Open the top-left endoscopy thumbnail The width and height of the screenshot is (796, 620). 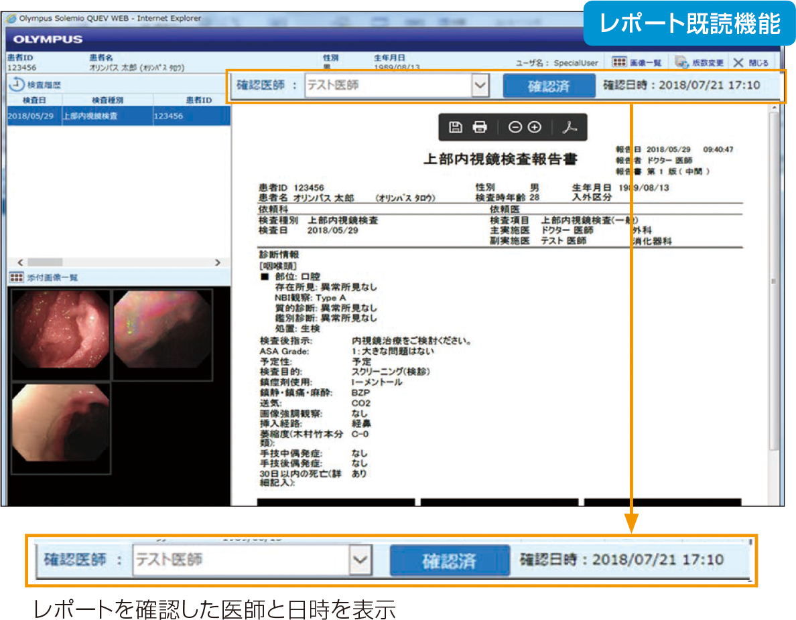pos(61,331)
